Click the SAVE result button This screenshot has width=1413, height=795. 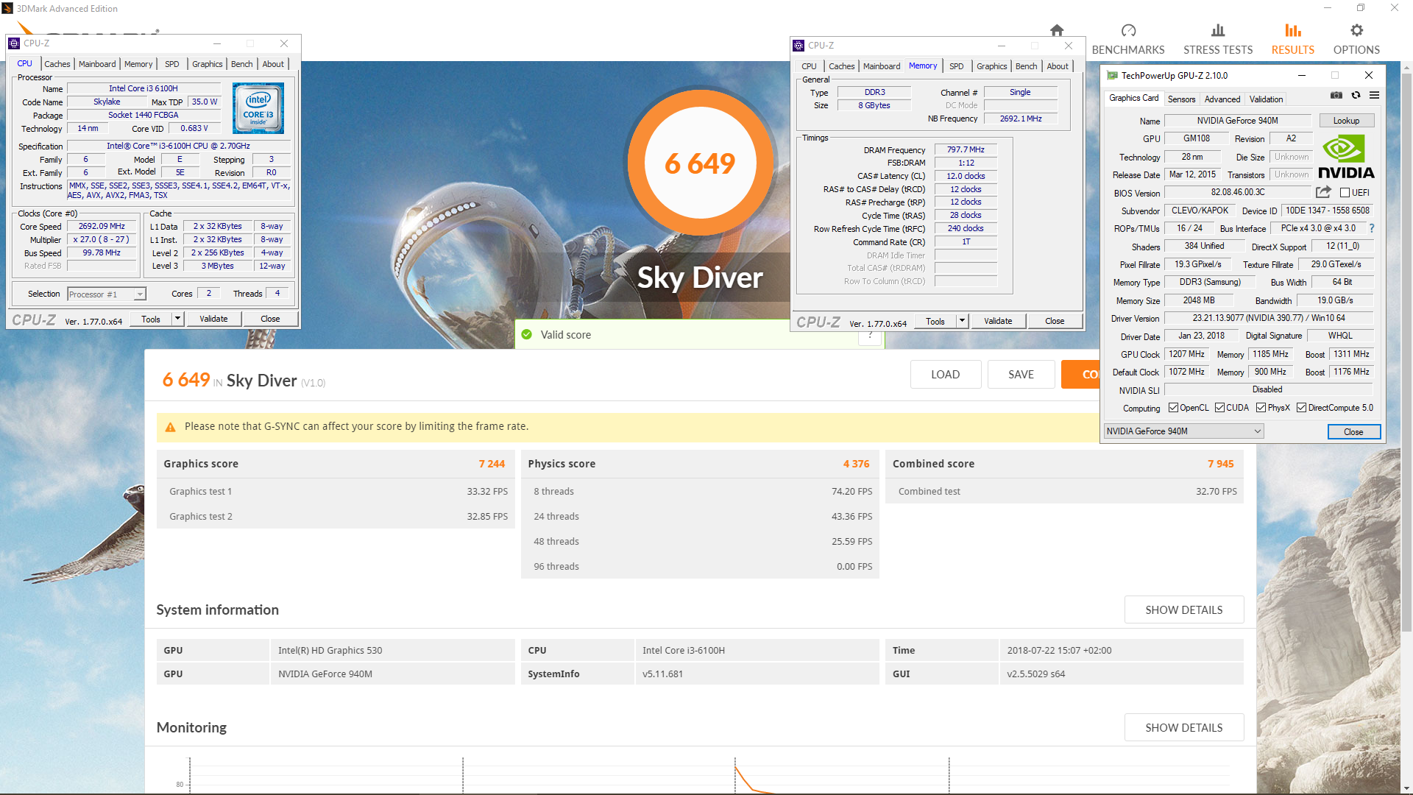(1021, 375)
